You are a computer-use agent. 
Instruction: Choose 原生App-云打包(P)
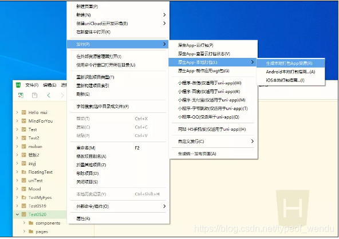(x=214, y=45)
